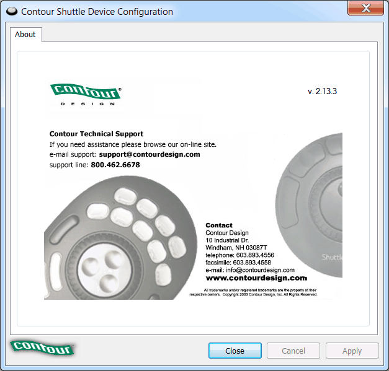Click the copyright 2003 Contour Design notice

tap(253, 292)
